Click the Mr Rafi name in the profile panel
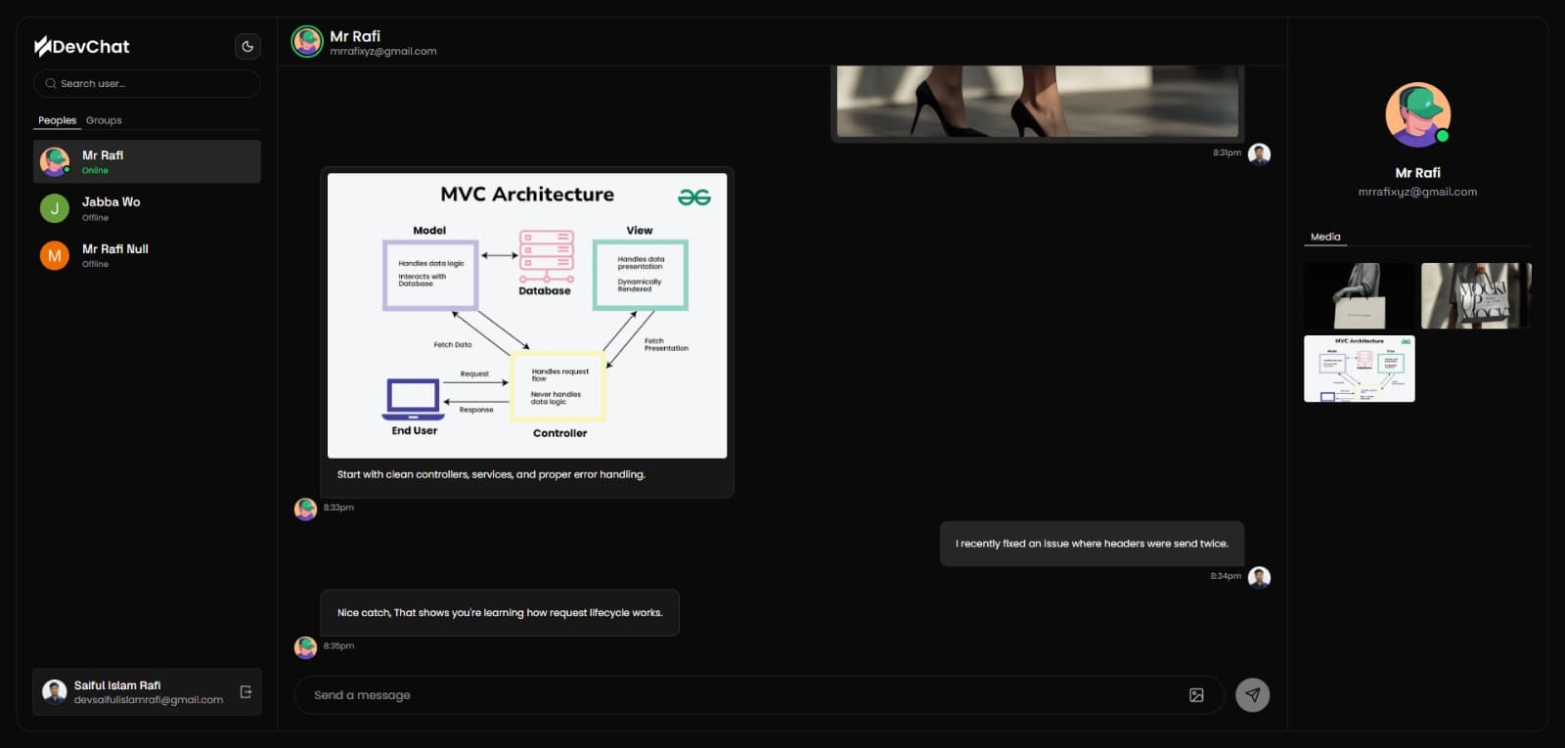The image size is (1565, 748). [x=1417, y=172]
